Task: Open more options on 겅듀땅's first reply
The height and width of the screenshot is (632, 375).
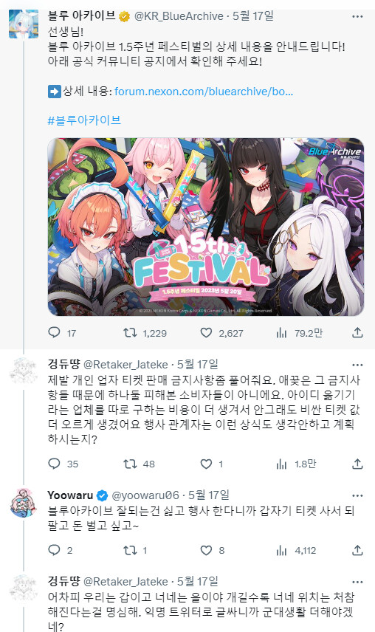Action: [357, 365]
